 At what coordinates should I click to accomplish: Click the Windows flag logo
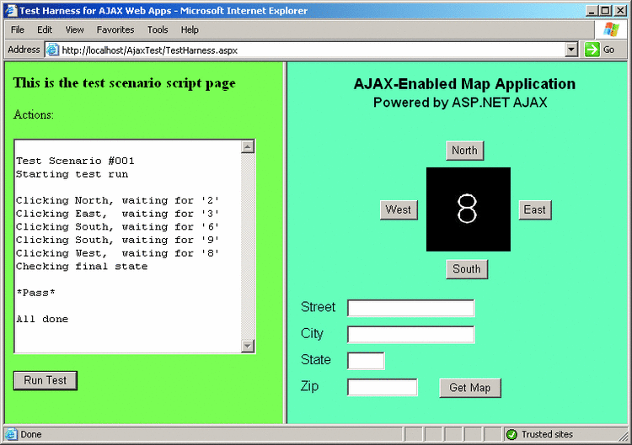611,29
